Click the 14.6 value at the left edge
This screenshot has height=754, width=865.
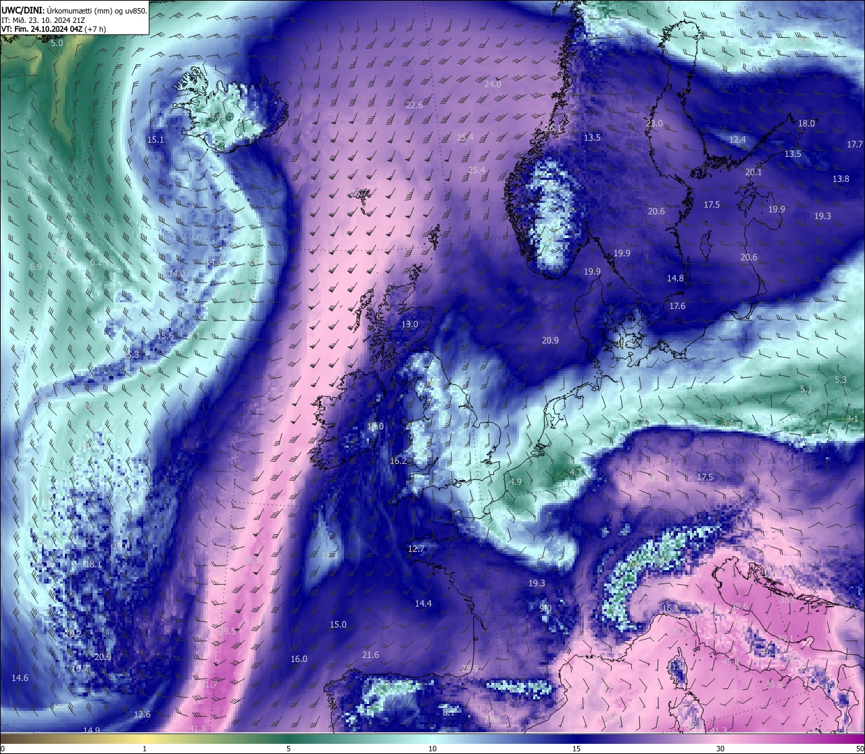(20, 678)
